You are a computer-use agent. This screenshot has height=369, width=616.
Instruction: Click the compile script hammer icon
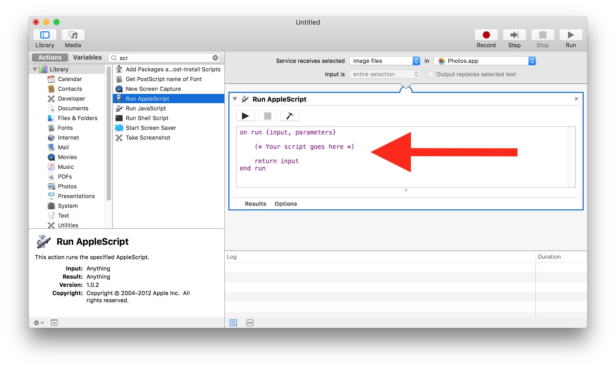click(290, 116)
